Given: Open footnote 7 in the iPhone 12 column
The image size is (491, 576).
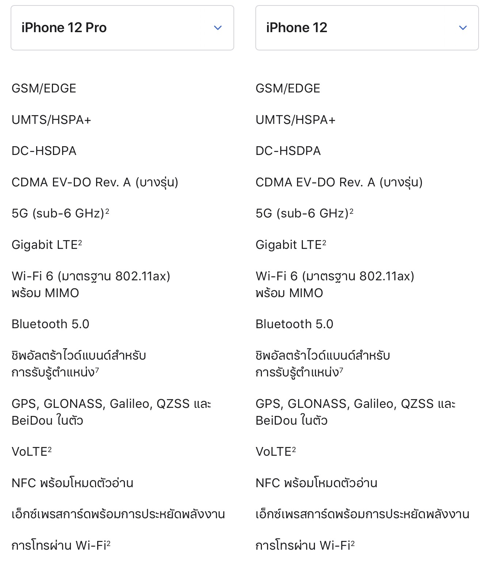Looking at the screenshot, I should point(341,370).
